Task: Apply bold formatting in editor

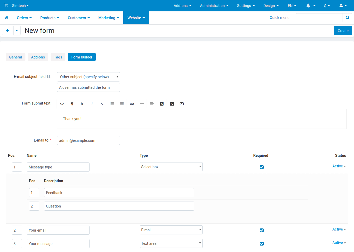Action: (x=82, y=104)
